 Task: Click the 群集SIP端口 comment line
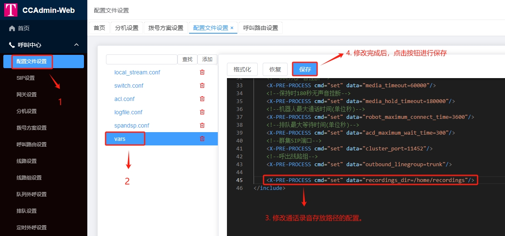pyautogui.click(x=293, y=140)
